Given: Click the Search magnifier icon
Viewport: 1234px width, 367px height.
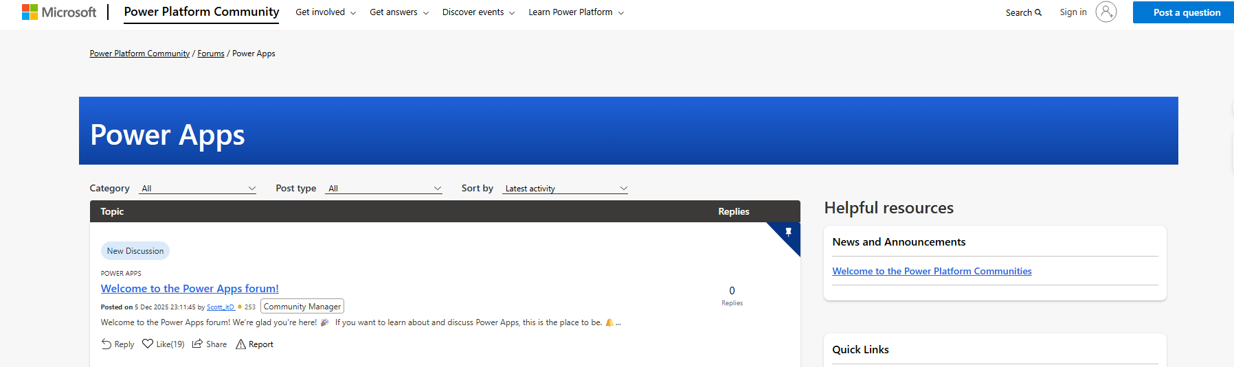Looking at the screenshot, I should [1038, 12].
